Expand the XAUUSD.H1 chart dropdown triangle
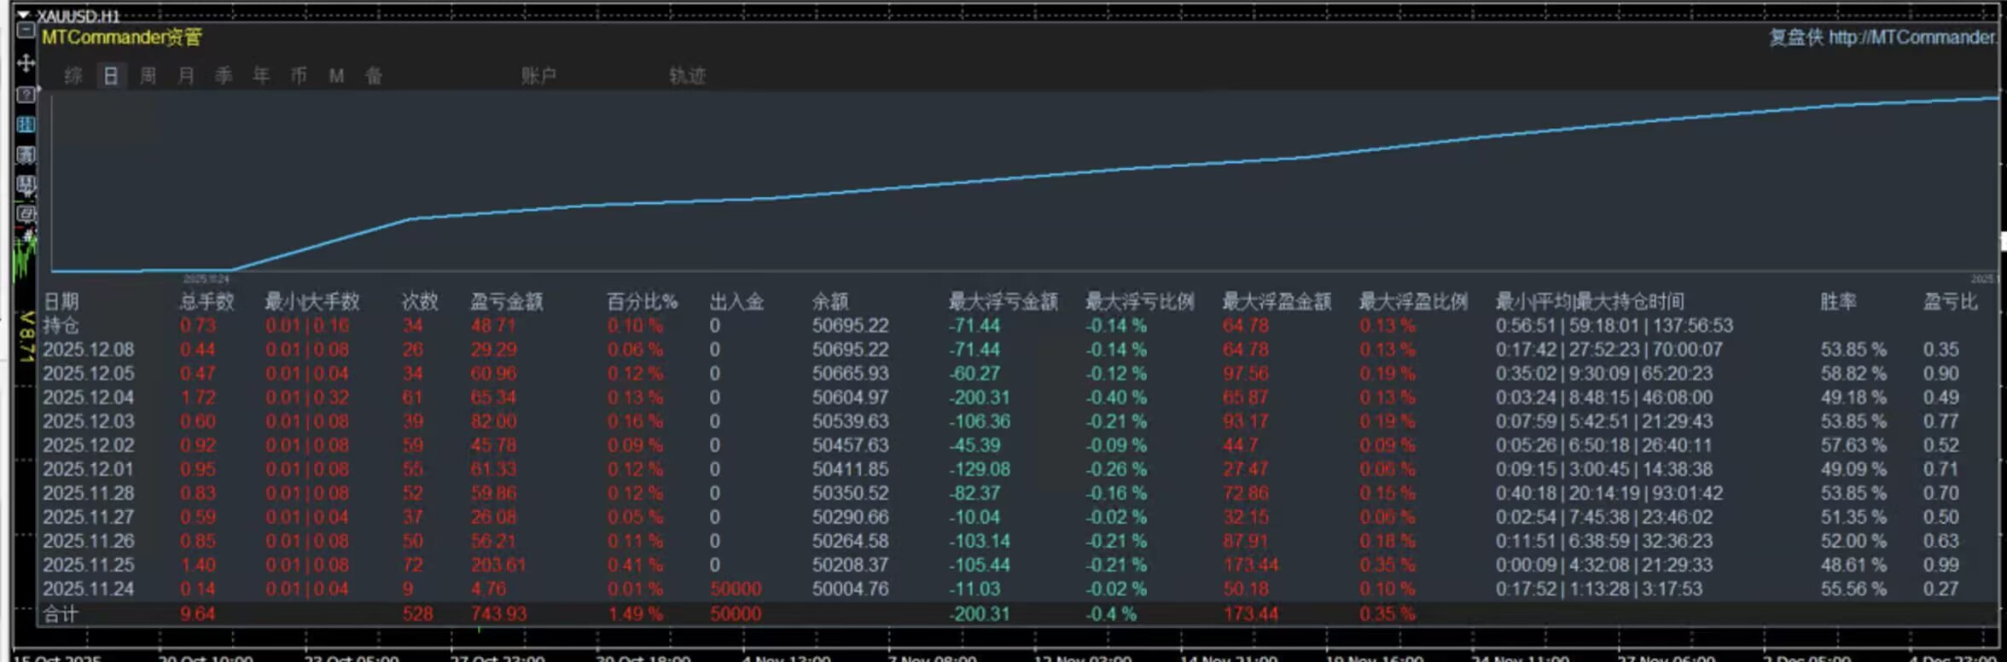2007x662 pixels. click(x=23, y=15)
